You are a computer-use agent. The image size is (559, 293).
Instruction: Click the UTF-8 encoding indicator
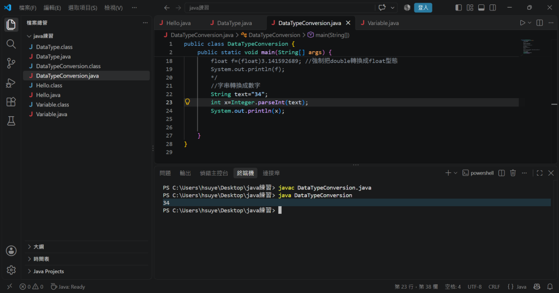coord(474,286)
